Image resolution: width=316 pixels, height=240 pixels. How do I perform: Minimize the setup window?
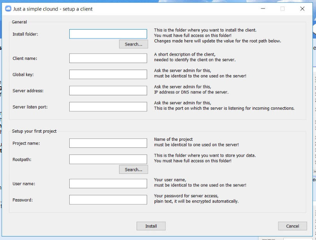click(263, 9)
